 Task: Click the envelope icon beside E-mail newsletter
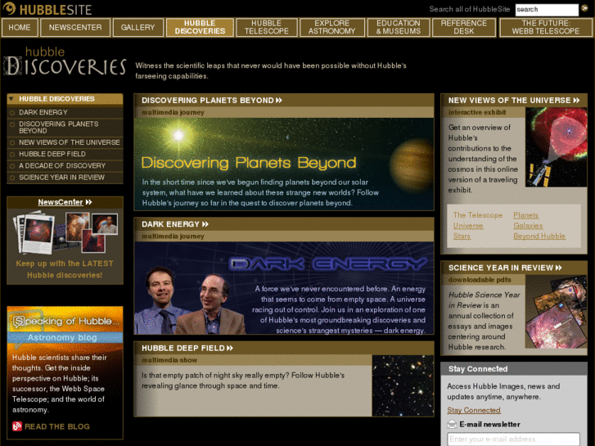click(x=452, y=424)
